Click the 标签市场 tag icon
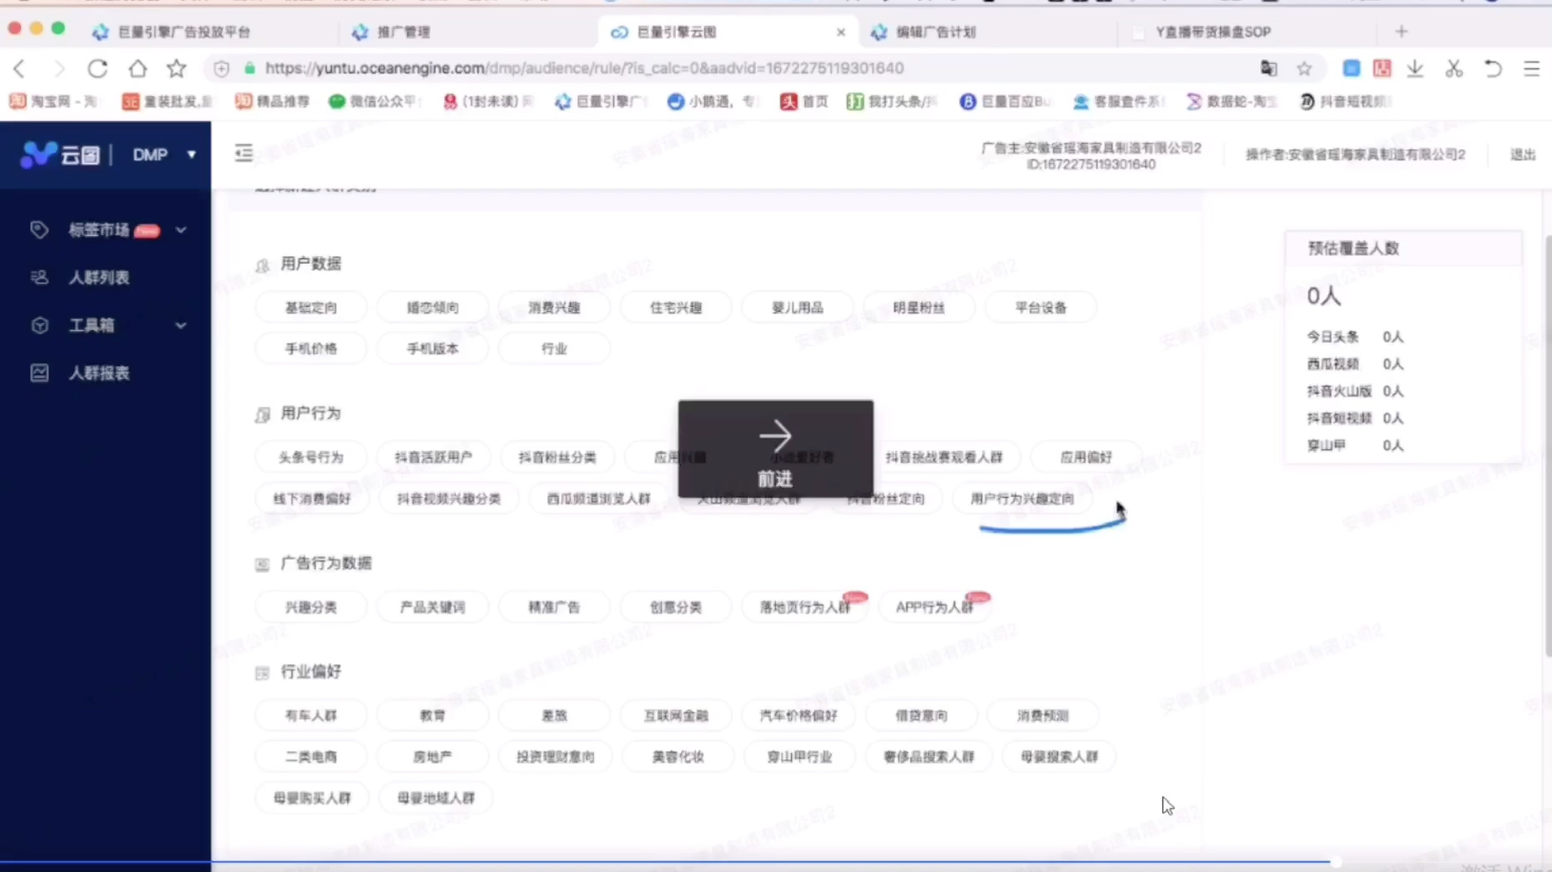Screen dimensions: 1552x872 [x=39, y=230]
